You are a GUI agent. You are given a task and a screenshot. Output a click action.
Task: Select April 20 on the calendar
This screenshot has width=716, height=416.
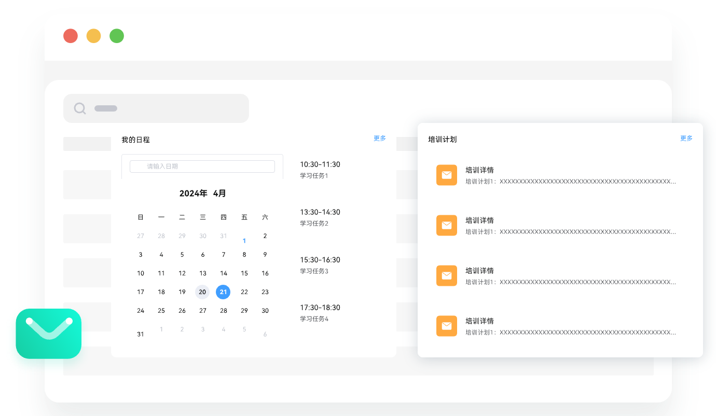pyautogui.click(x=202, y=292)
